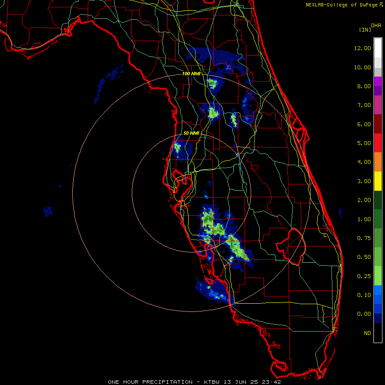Pick the magenta swatch beside 8.00
Image resolution: width=385 pixels, height=385 pixels.
(x=378, y=81)
